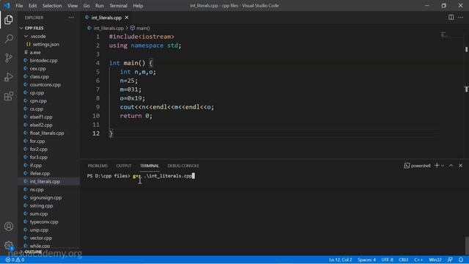Click Ln 12, Col 2 in status bar
The width and height of the screenshot is (469, 264).
coord(340,260)
